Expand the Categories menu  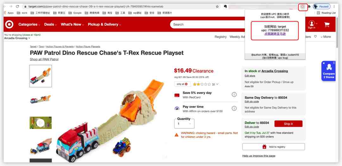pos(29,24)
